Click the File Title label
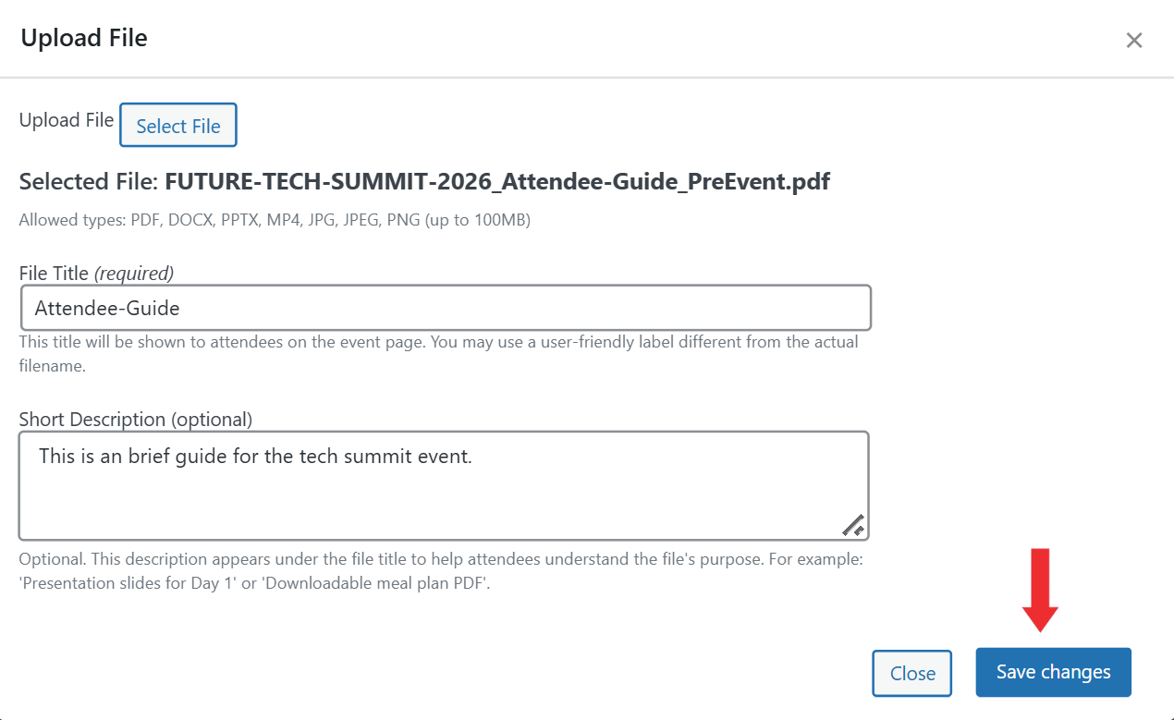The height and width of the screenshot is (720, 1174). 54,273
